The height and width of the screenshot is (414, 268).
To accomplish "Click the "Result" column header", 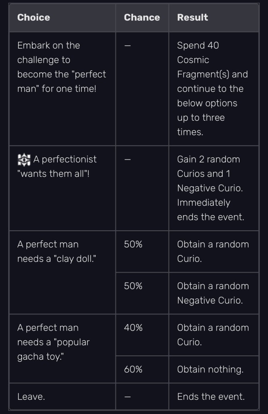I will (193, 18).
